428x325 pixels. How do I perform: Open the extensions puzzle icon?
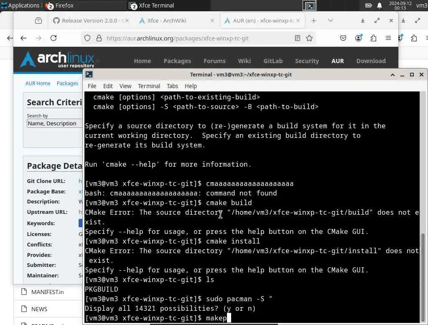[373, 38]
